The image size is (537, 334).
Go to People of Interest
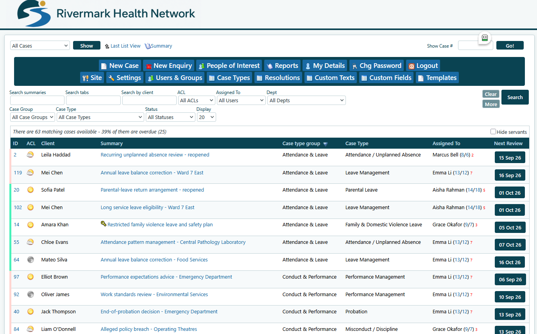coord(229,66)
